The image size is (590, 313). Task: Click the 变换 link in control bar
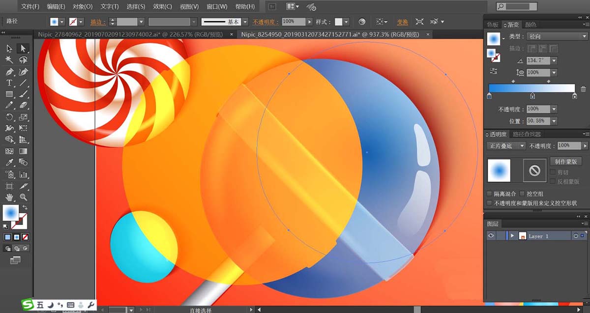[x=403, y=22]
